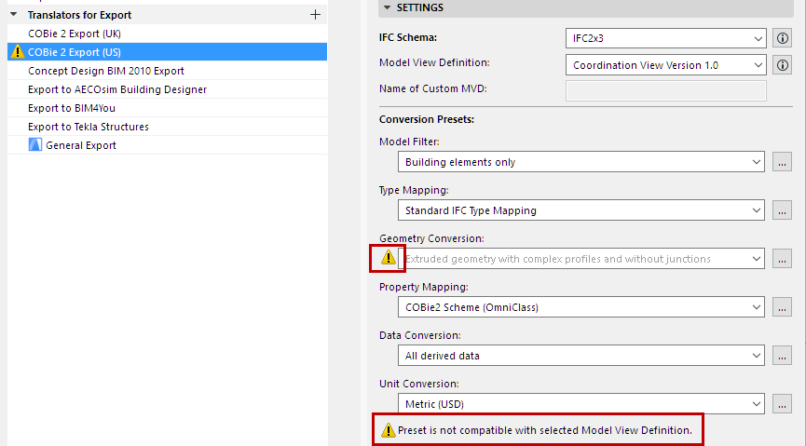Collapse the Settings section
The height and width of the screenshot is (446, 806).
click(x=387, y=7)
